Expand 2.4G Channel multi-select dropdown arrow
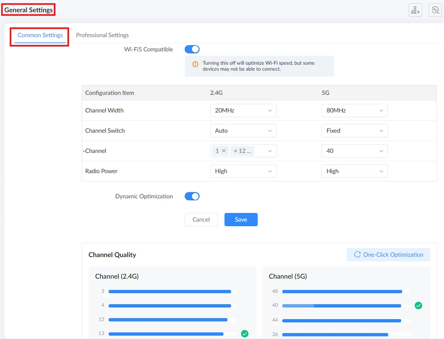This screenshot has width=444, height=339. [270, 151]
